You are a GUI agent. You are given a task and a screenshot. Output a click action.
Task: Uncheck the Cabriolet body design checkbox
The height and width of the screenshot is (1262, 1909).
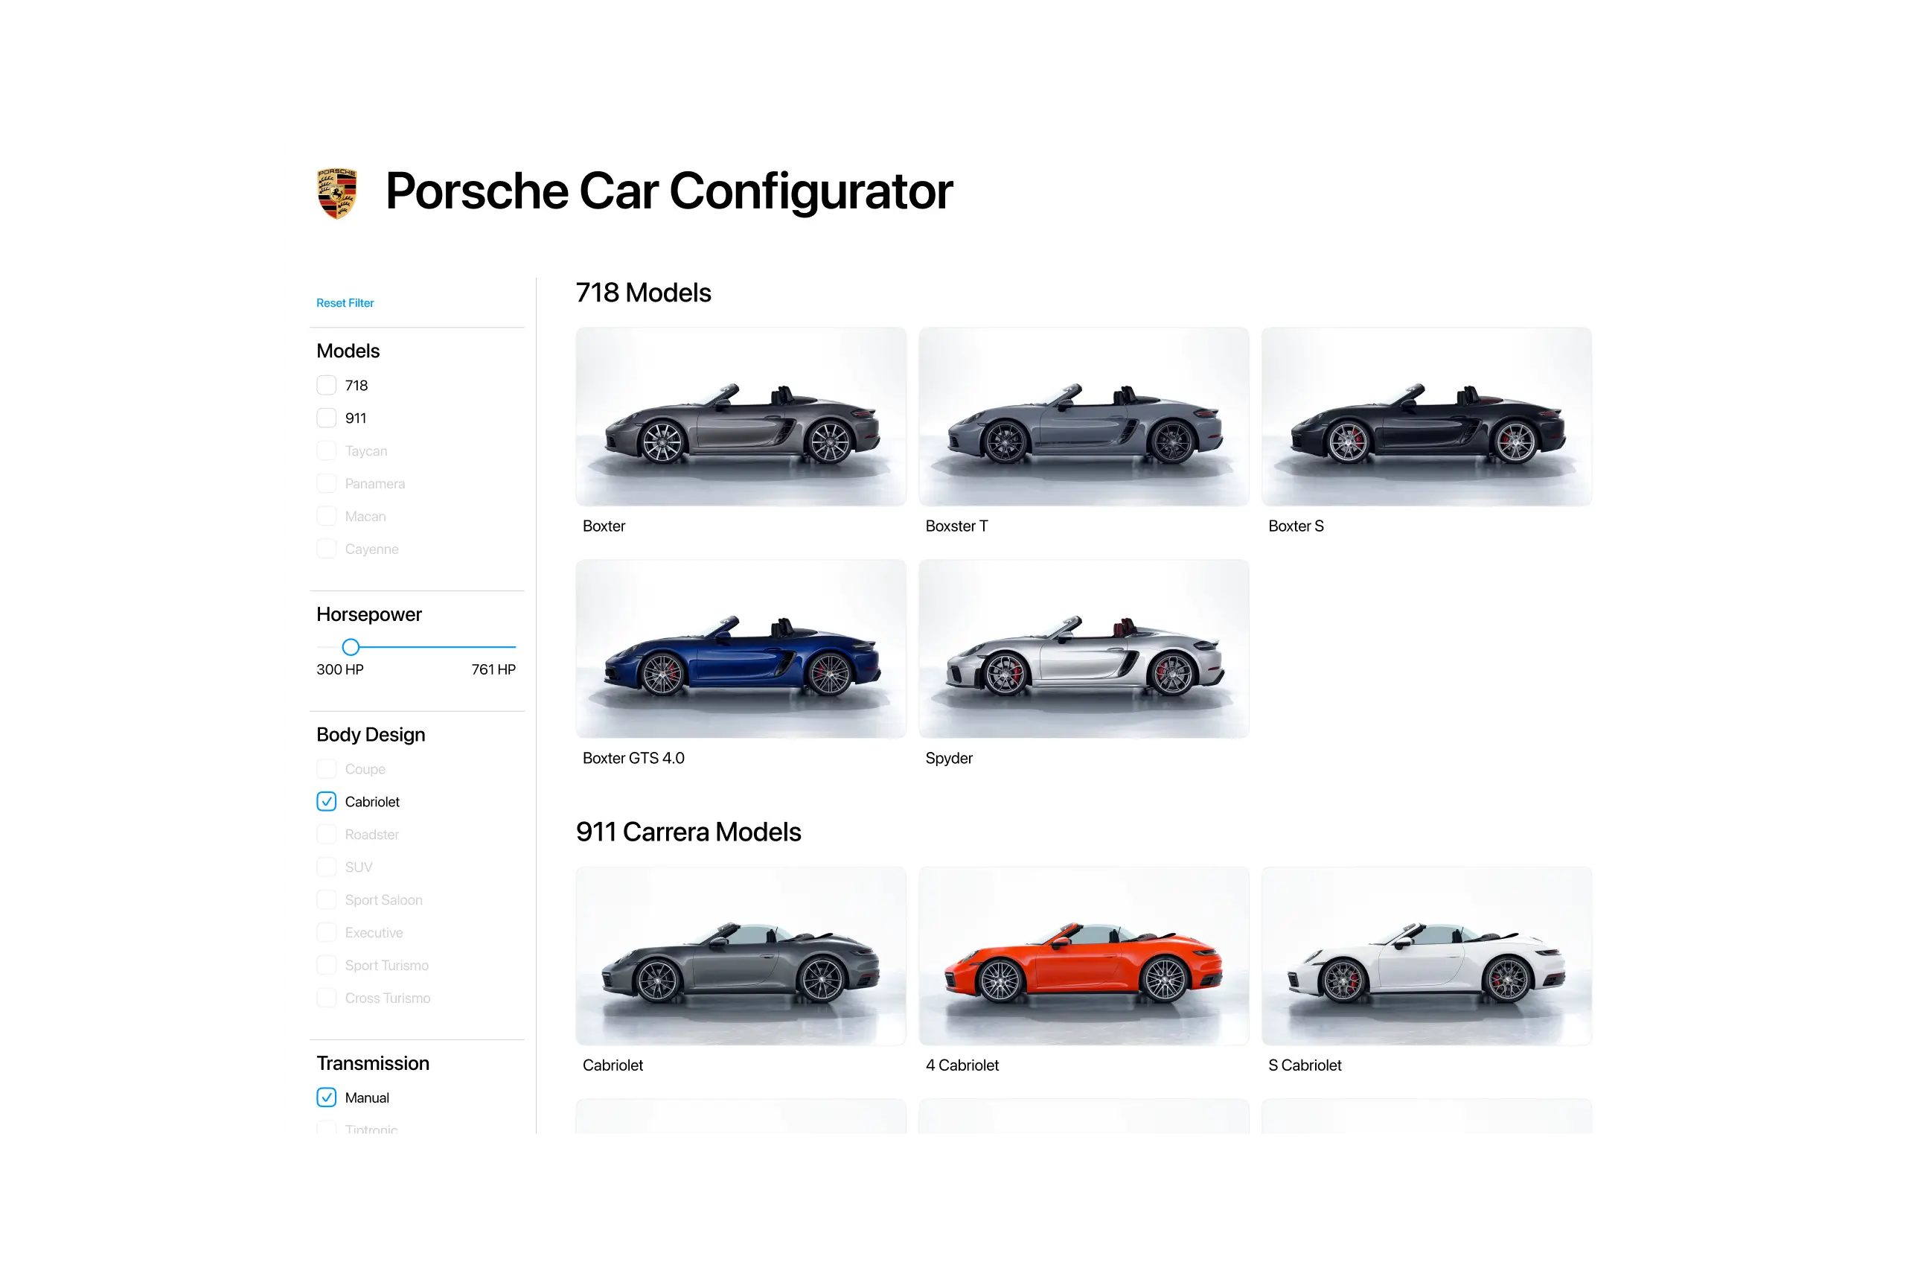(x=327, y=802)
